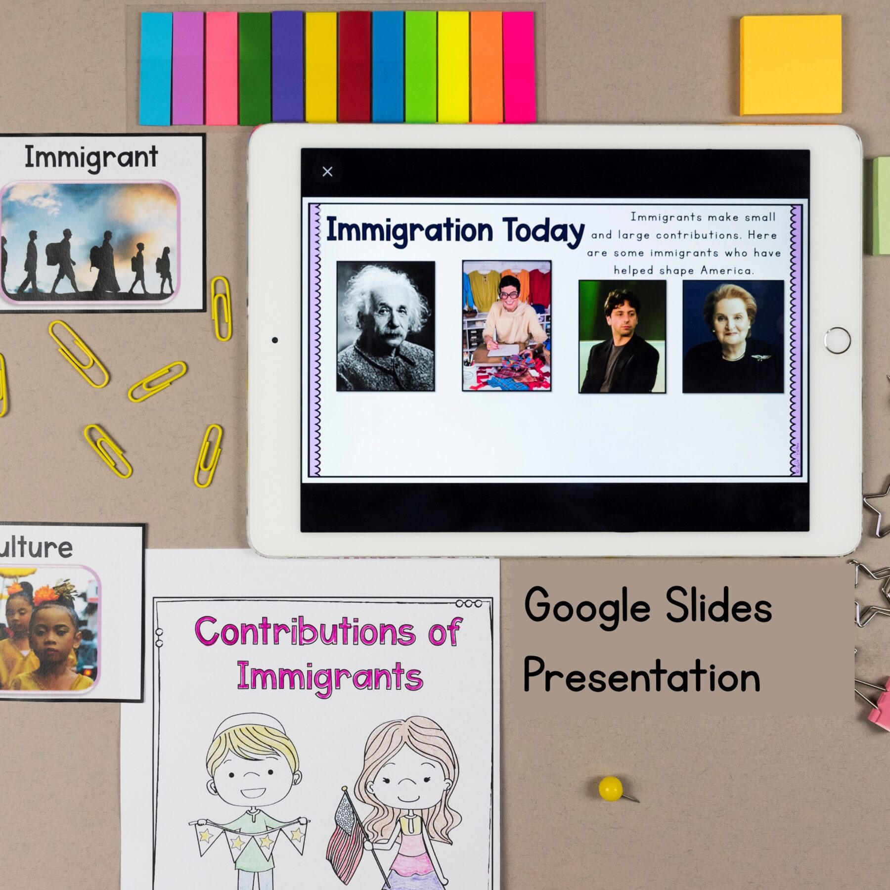Select the "Immigrants make small" text line
The height and width of the screenshot is (890, 890).
coord(703,217)
